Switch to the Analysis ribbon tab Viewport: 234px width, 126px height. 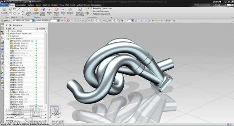click(x=46, y=5)
